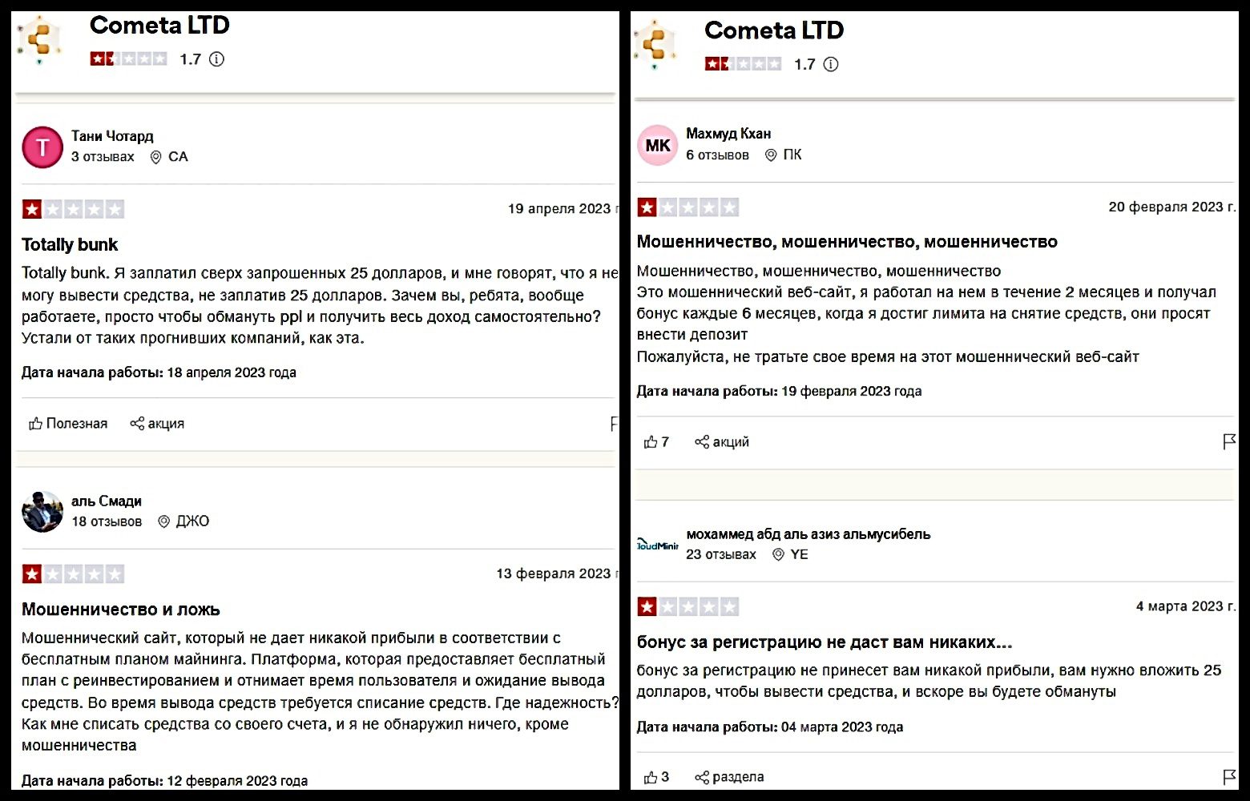Open аль Смади's reviewer profile
1250x801 pixels.
107,501
